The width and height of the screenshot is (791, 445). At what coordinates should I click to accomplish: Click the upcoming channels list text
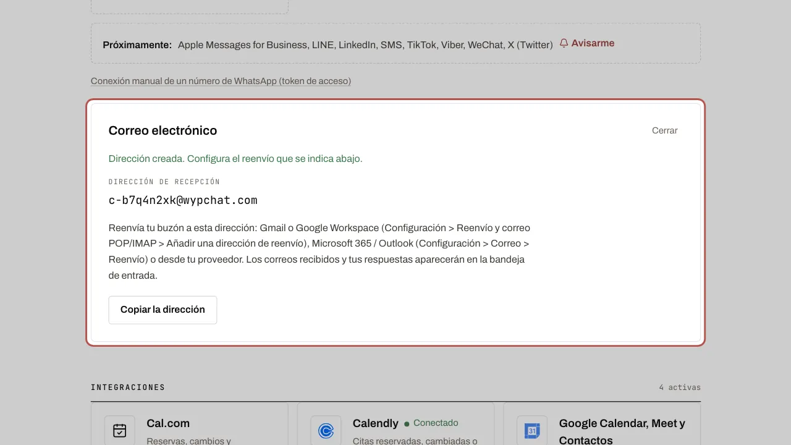[365, 44]
